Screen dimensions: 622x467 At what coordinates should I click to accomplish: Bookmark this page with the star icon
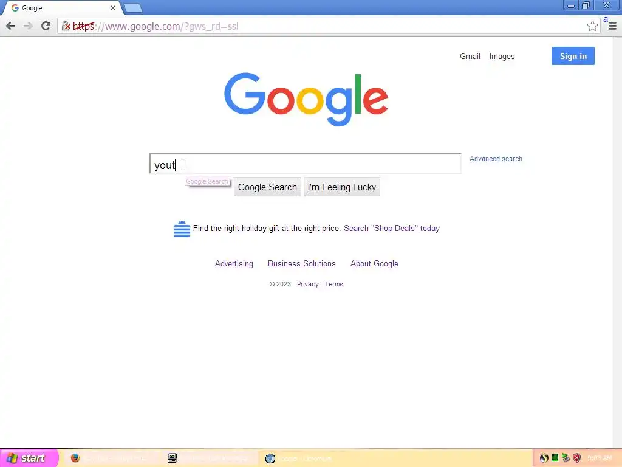[x=592, y=26]
